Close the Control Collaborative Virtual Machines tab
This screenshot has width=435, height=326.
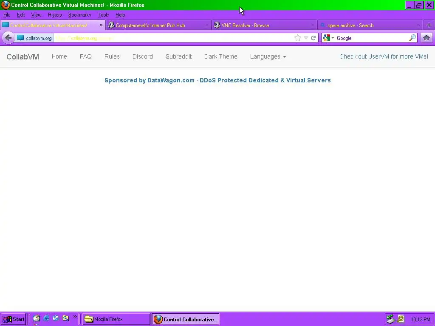click(101, 25)
